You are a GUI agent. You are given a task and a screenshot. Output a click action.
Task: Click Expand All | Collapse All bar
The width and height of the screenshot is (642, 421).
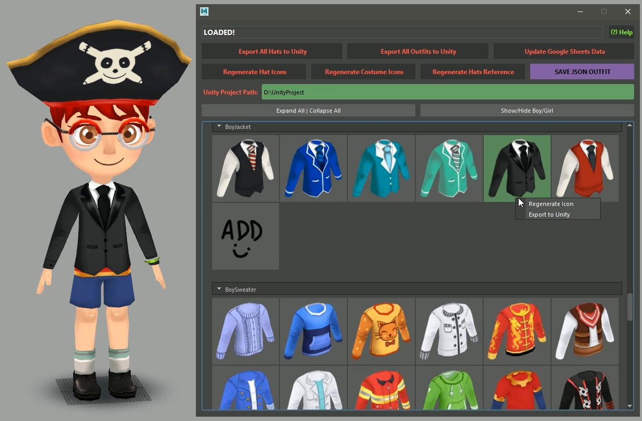pyautogui.click(x=308, y=111)
